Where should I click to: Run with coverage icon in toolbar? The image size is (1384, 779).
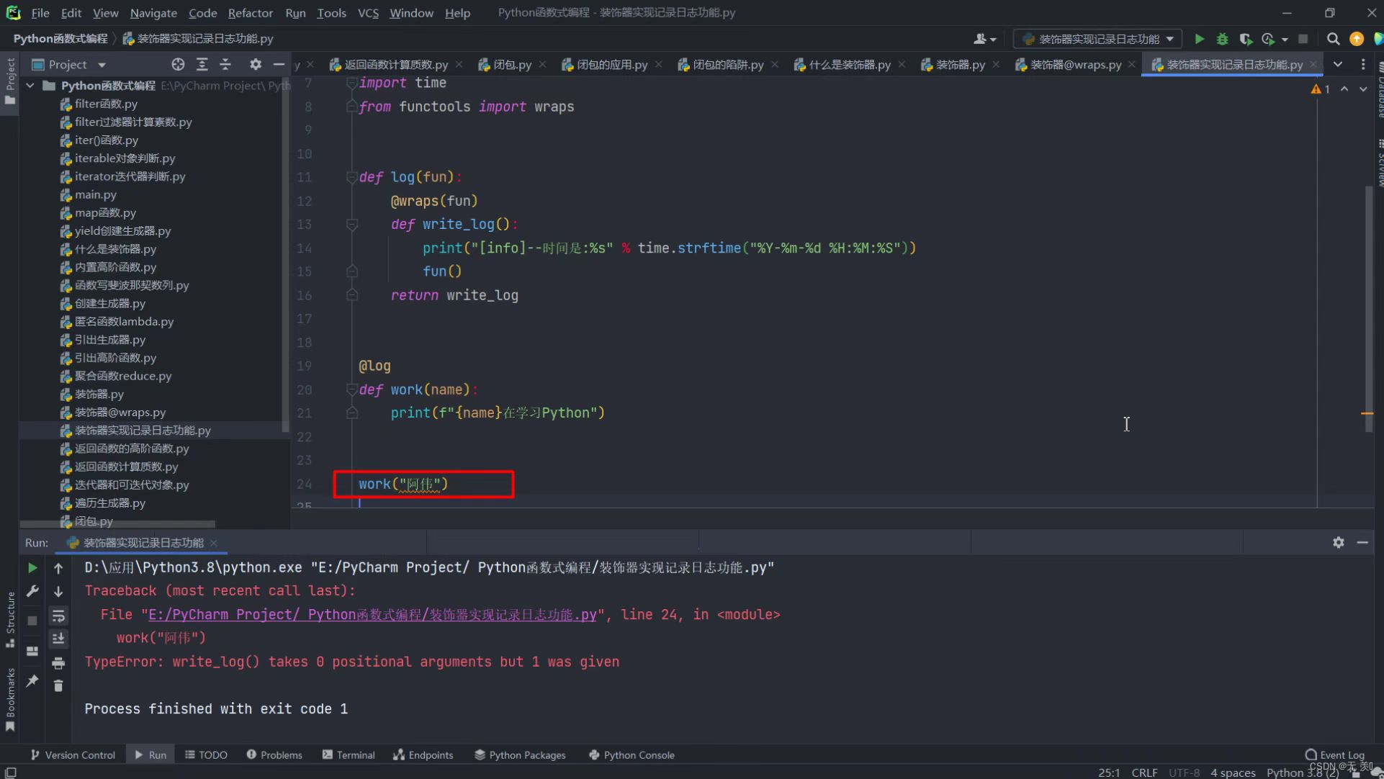tap(1245, 39)
